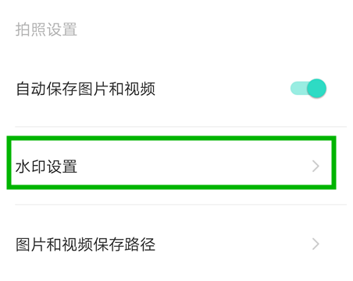Viewport: 353px width, 281px height.
Task: Tap the 自动保存图片和视频 label text
Action: click(86, 89)
